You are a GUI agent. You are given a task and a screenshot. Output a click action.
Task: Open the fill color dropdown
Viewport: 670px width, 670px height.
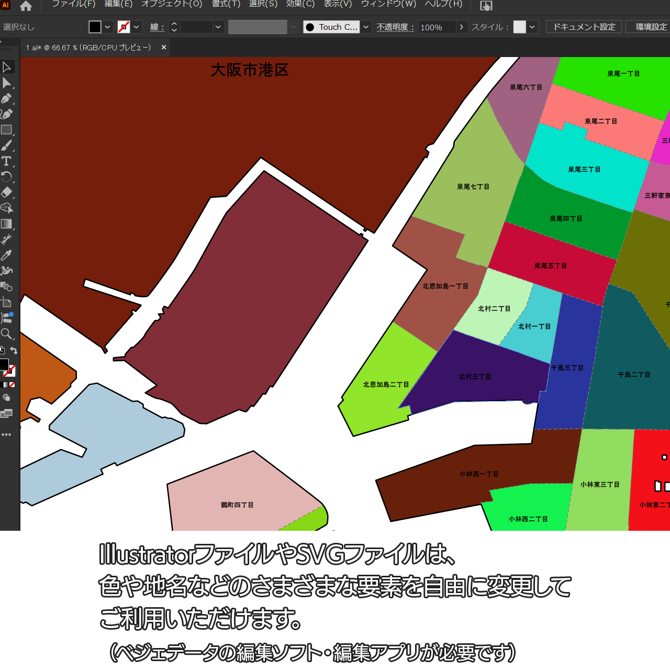[x=108, y=27]
